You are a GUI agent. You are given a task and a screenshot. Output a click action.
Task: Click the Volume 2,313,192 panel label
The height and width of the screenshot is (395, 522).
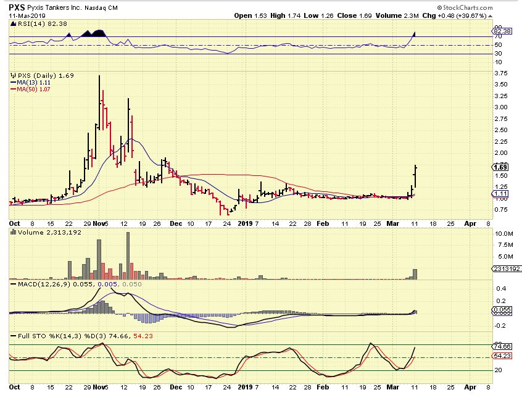pyautogui.click(x=49, y=232)
